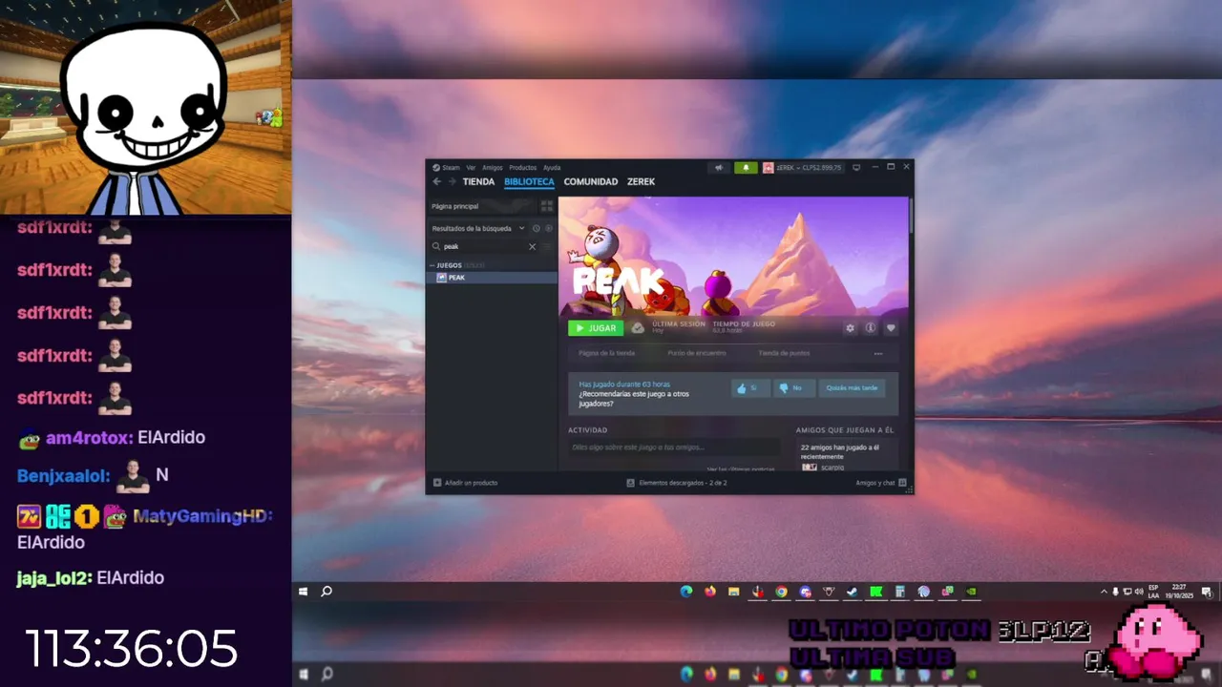Open the game info icon
Viewport: 1222px width, 687px height.
[x=871, y=328]
